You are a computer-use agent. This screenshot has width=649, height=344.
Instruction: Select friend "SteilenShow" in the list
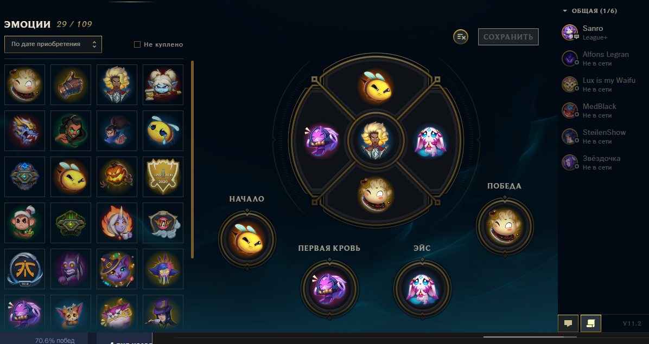point(603,137)
